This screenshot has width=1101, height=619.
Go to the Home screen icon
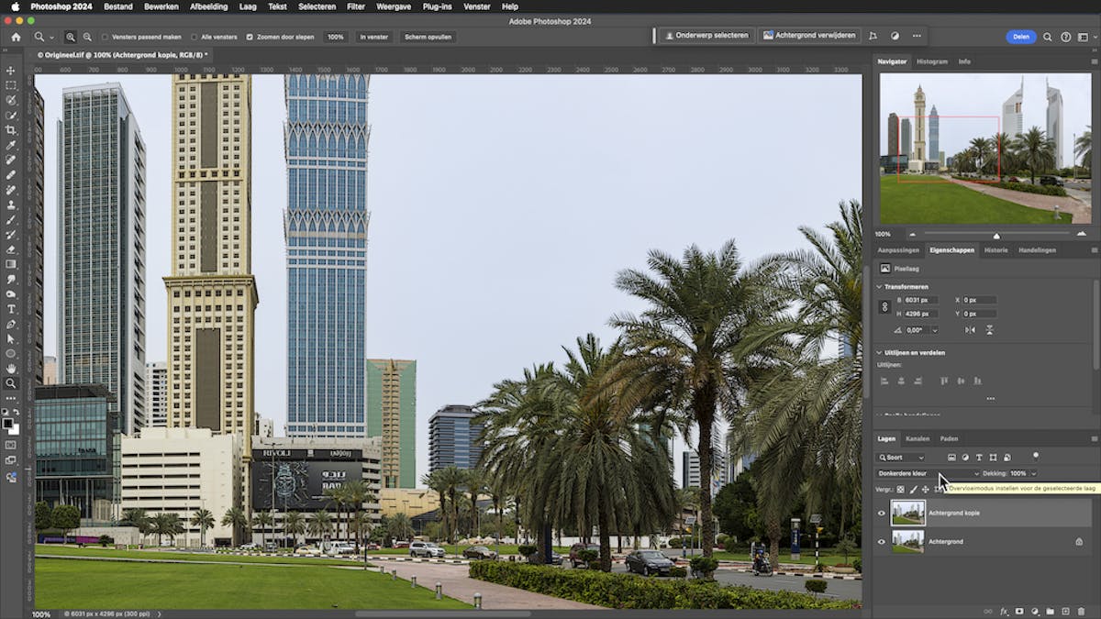coord(16,37)
